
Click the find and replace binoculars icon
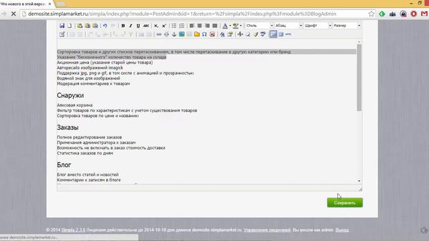click(222, 34)
